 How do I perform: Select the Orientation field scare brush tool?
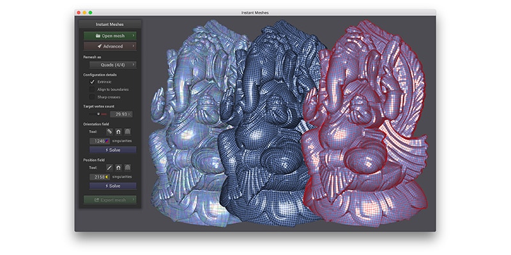point(127,131)
